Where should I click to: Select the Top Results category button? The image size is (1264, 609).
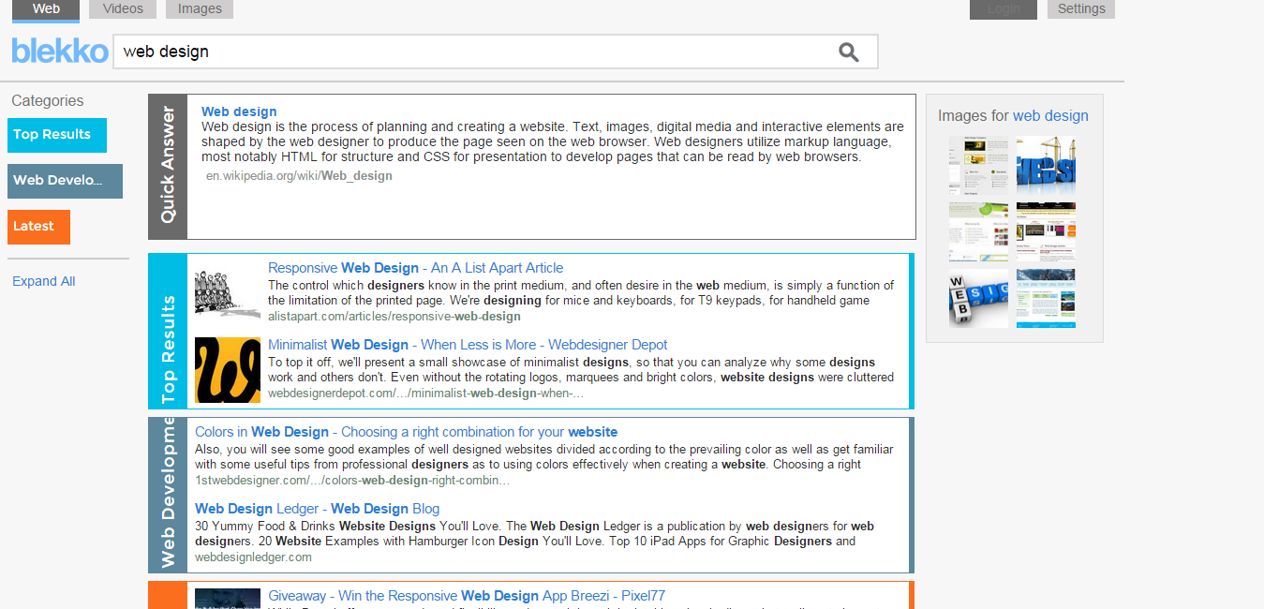[x=57, y=135]
